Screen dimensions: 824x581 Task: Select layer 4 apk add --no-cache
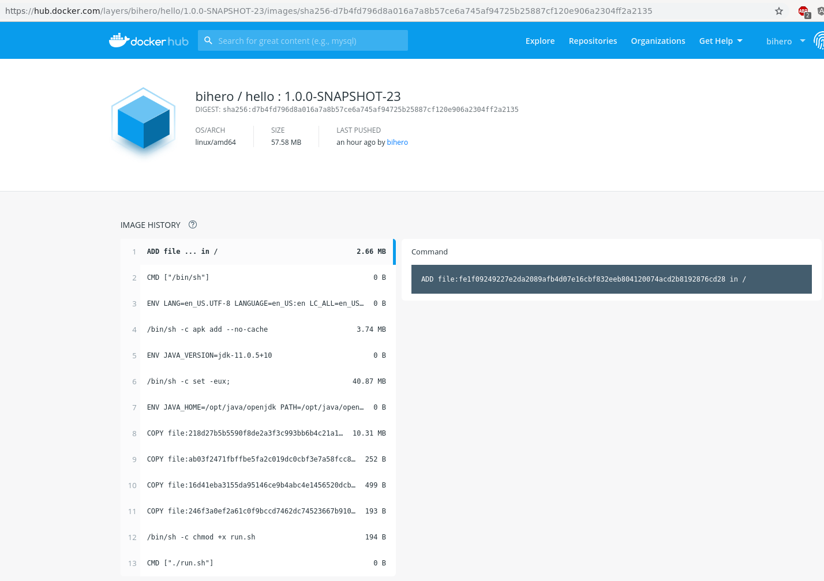(x=258, y=329)
